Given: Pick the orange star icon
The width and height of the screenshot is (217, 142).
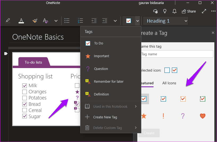Looking at the screenshot, I should coord(144,116).
